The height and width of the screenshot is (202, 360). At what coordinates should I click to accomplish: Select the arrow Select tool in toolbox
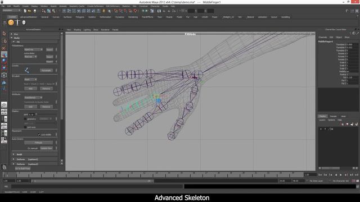[4, 34]
